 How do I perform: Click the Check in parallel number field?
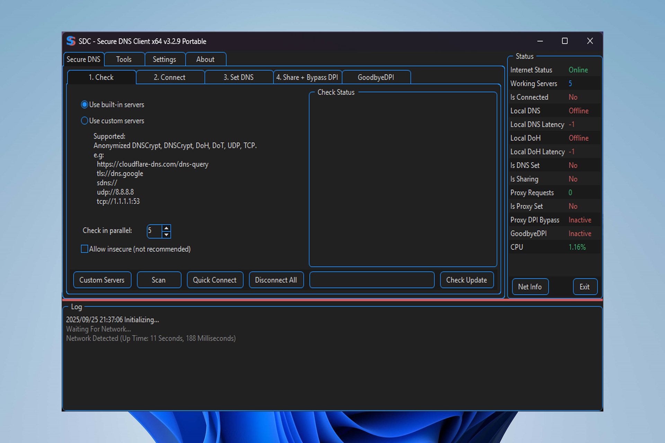[x=154, y=231]
